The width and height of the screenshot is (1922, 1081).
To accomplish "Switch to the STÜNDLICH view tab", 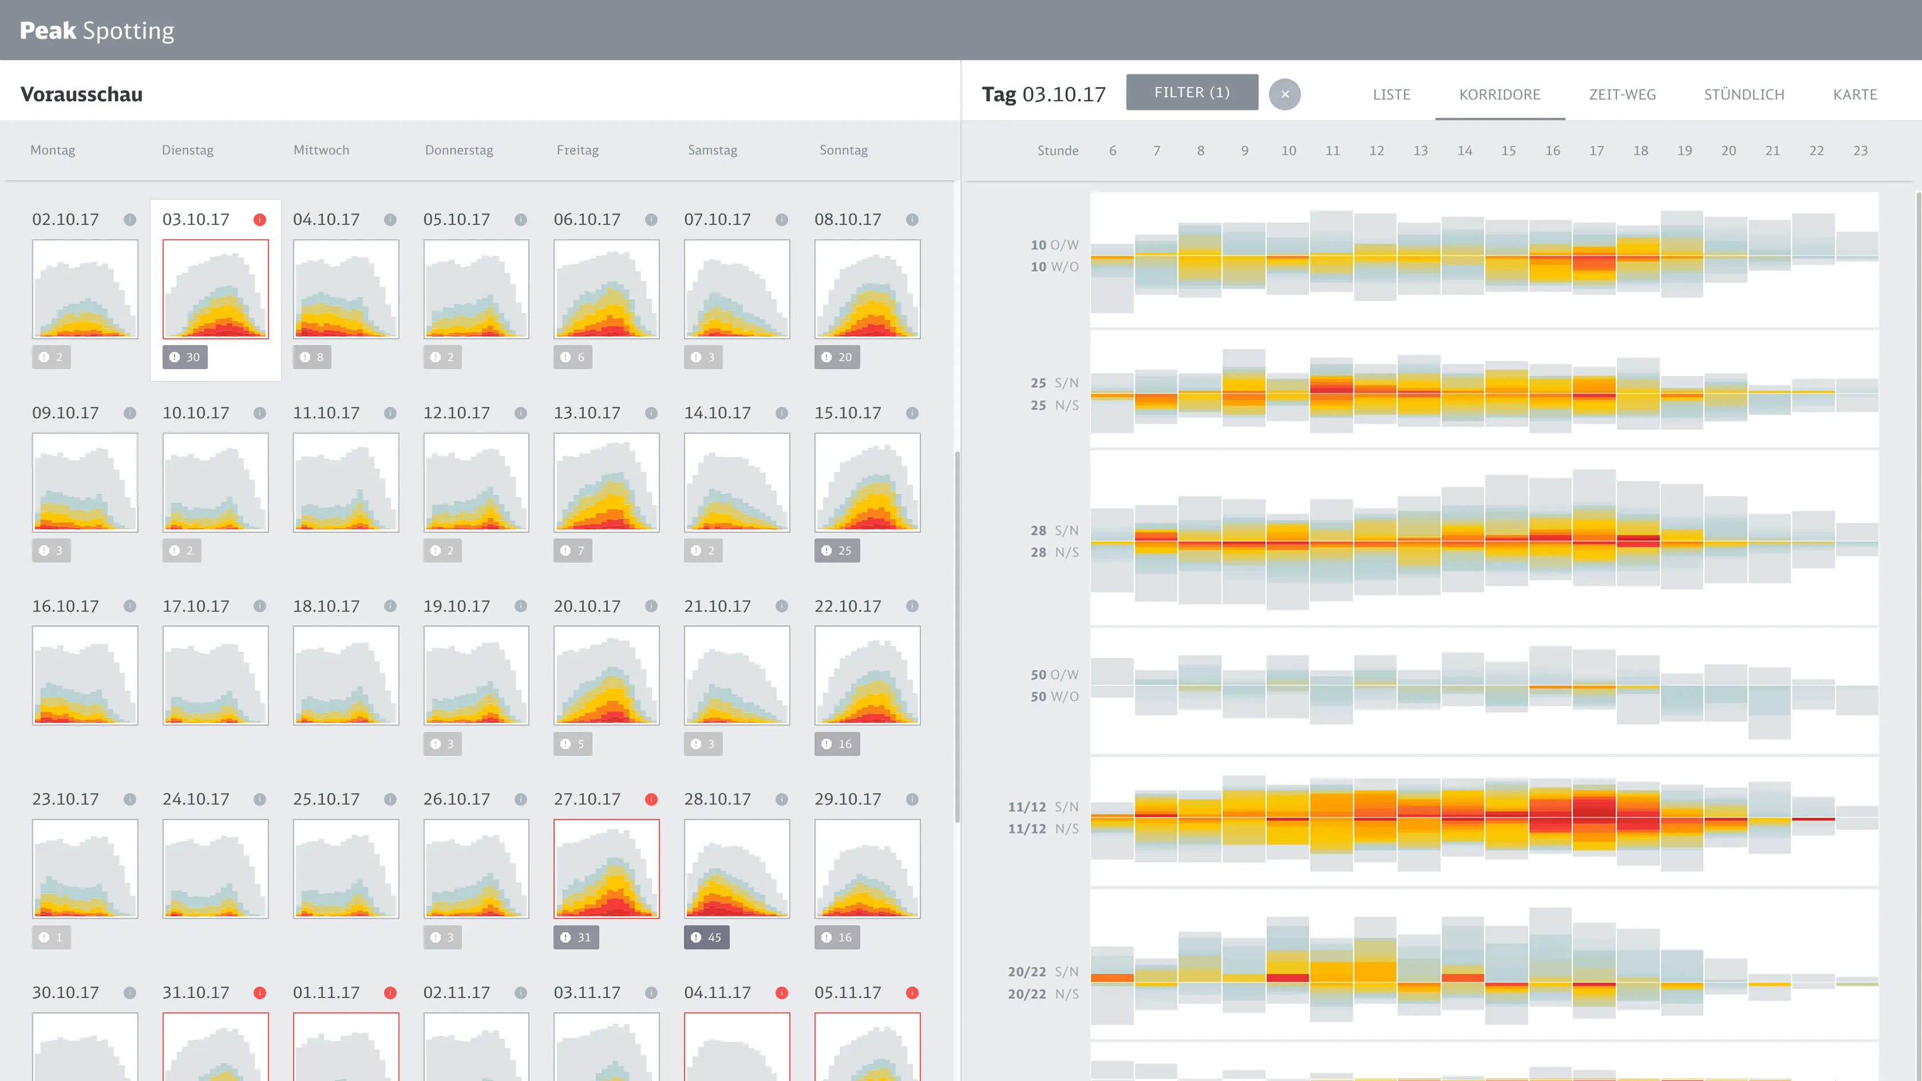I will (x=1745, y=95).
